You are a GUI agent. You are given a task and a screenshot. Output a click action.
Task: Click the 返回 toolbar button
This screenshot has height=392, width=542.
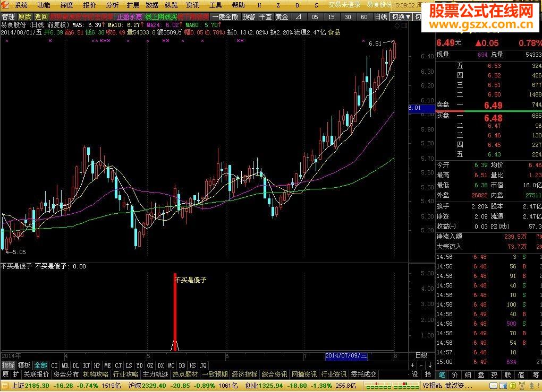coord(41,16)
